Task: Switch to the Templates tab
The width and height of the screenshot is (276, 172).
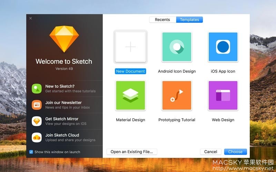Action: coord(189,20)
